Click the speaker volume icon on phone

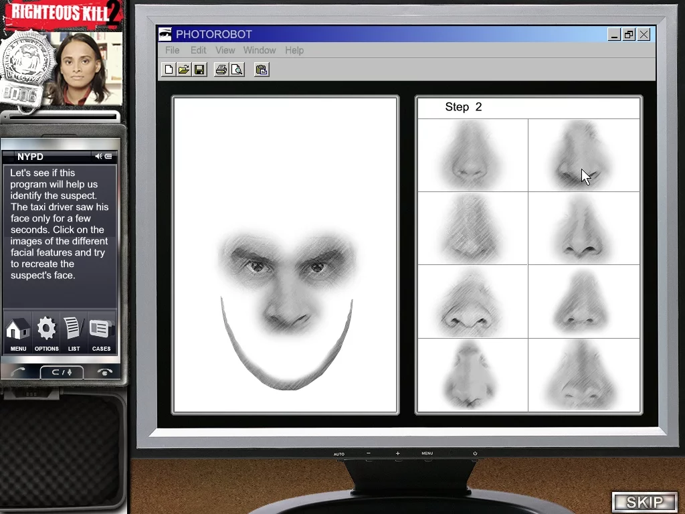pyautogui.click(x=98, y=156)
